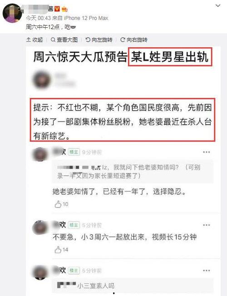Image resolution: width=227 pixels, height=296 pixels.
Task: Click the upward arrow icon beside 收起
Action: point(29,40)
